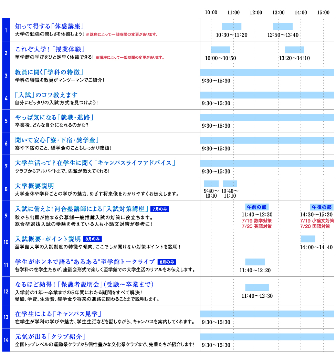
Task: Click the 教員に聞く「学科の特徴」 title
Action: (x=49, y=72)
